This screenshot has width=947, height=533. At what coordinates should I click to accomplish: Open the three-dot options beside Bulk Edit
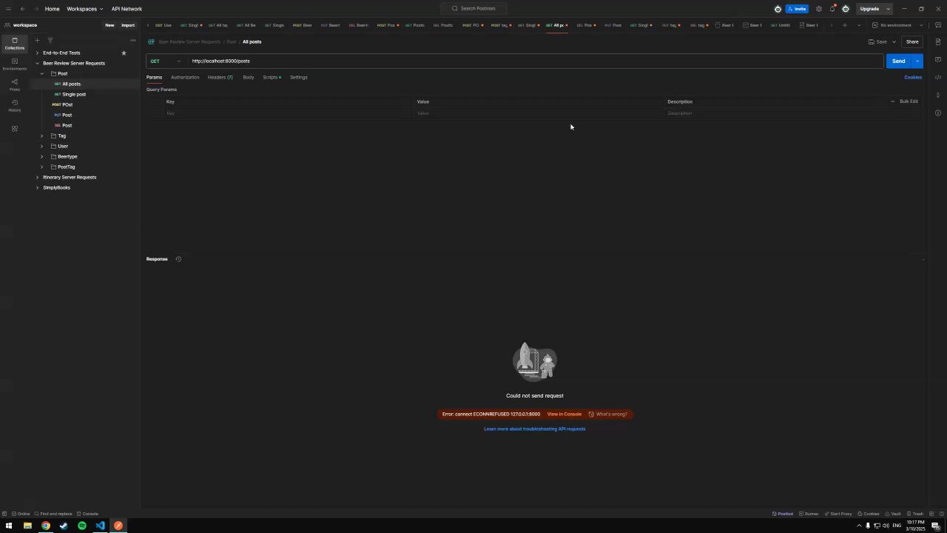pos(892,101)
